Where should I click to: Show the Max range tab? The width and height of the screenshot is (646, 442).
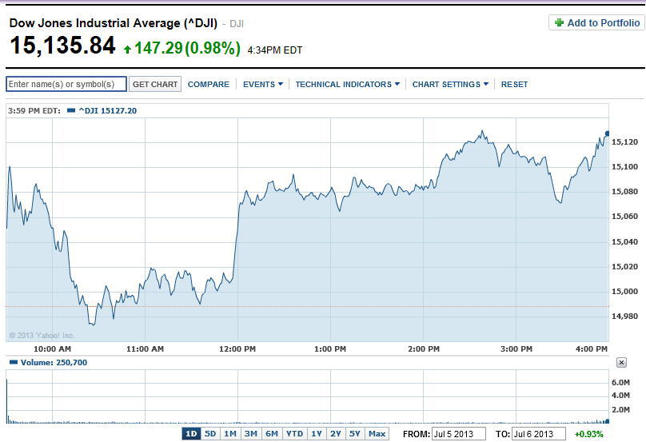pyautogui.click(x=377, y=434)
